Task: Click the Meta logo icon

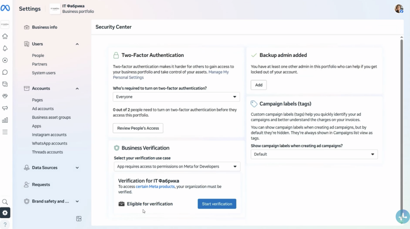Action: tap(5, 8)
